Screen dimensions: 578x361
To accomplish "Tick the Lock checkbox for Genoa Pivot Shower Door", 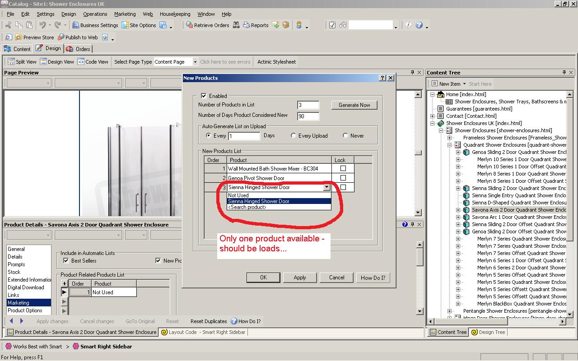I will [343, 178].
